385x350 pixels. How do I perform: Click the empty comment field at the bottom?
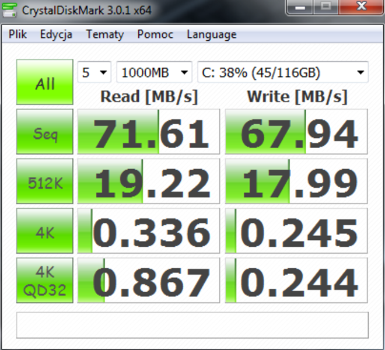tap(192, 325)
